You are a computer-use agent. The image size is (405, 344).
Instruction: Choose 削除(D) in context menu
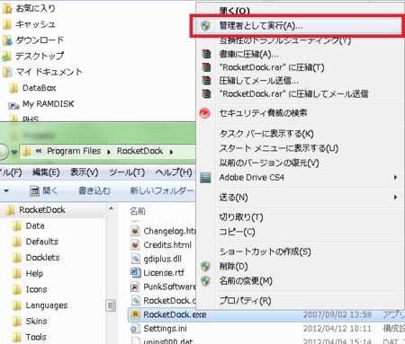(233, 266)
